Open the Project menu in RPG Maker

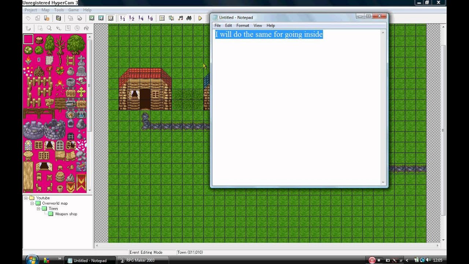31,10
